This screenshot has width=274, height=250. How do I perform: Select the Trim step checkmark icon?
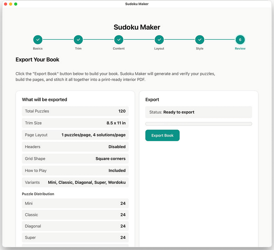coord(78,40)
